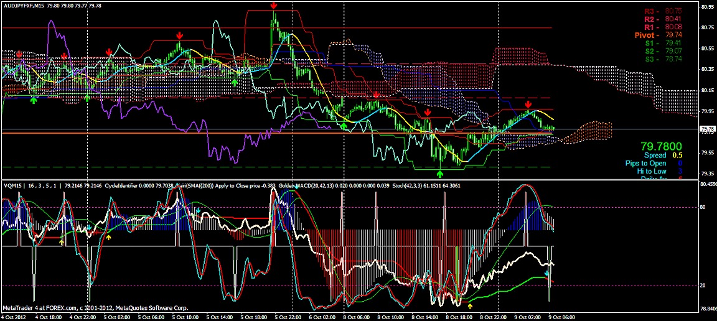The height and width of the screenshot is (321, 717).
Task: Select the cyan down arrow near 4 Oct 22:00 in indicator window
Action: click(90, 227)
